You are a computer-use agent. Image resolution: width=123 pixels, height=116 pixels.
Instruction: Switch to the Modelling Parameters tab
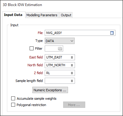pyautogui.click(x=42, y=15)
